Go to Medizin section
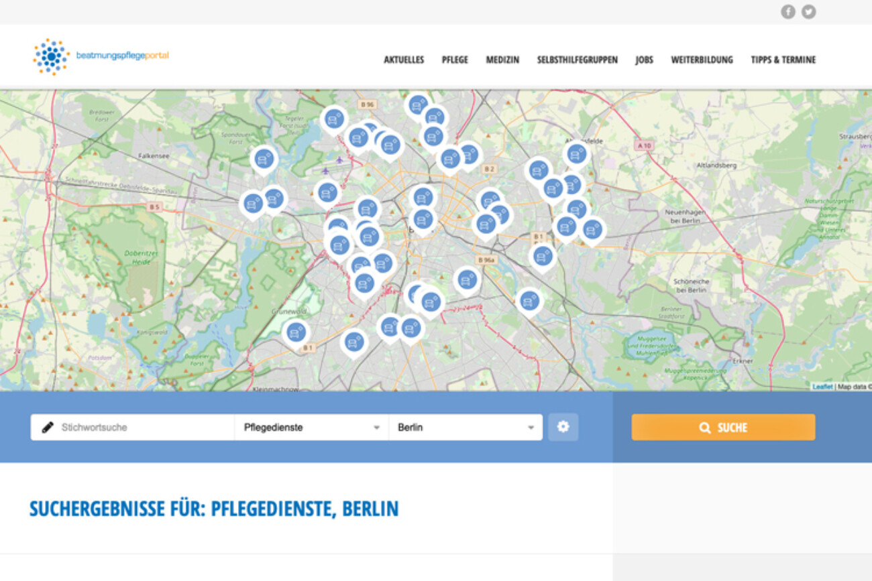This screenshot has width=872, height=581. tap(502, 60)
